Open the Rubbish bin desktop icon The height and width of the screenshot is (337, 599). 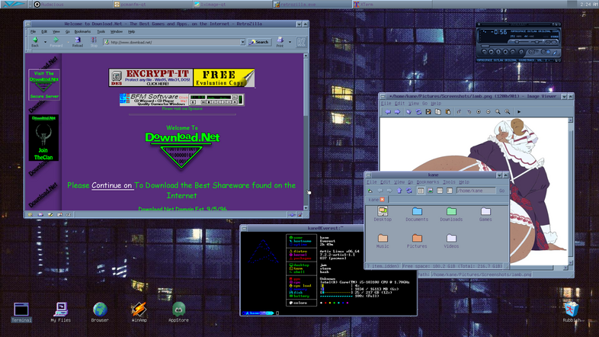[572, 312]
